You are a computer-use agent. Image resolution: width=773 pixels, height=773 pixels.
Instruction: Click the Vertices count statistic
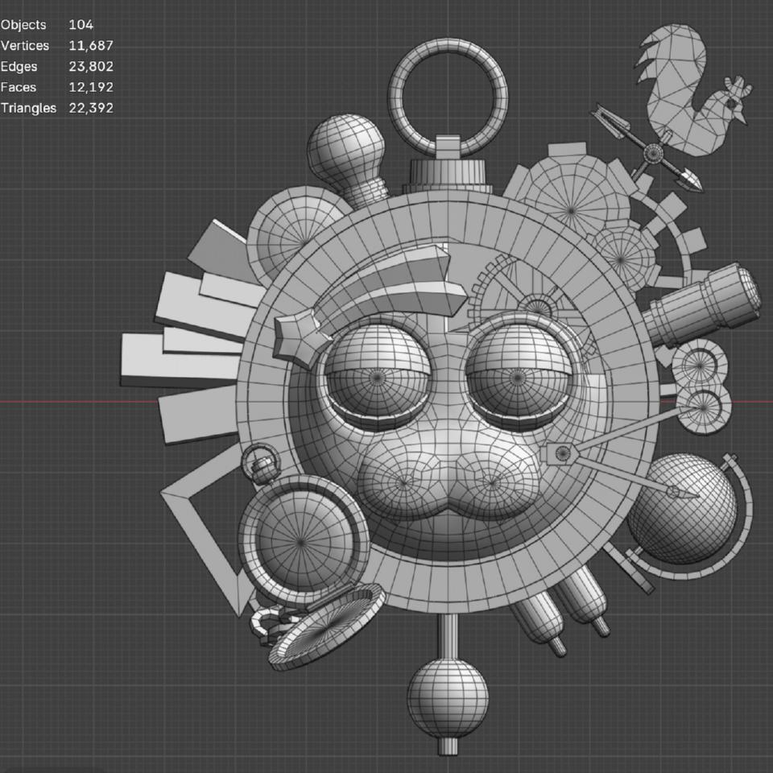(x=91, y=45)
